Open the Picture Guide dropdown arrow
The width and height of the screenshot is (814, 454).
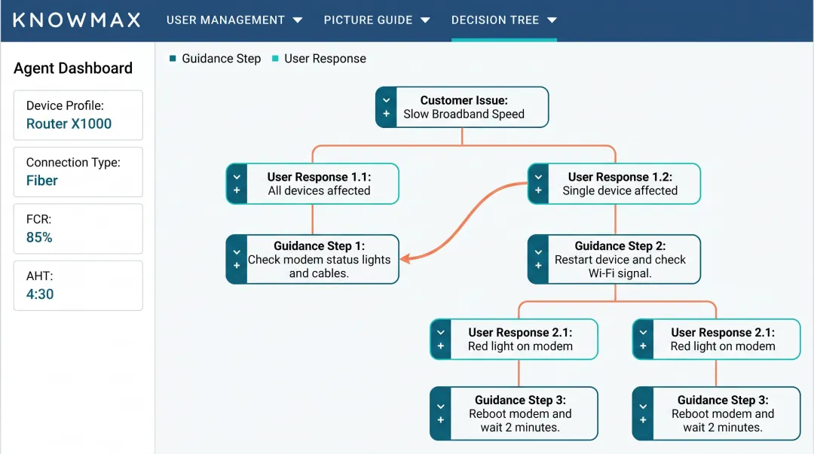tap(425, 20)
